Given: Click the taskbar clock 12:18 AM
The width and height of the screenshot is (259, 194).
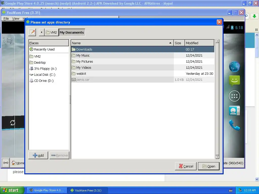Looking at the screenshot, I should point(250,190).
